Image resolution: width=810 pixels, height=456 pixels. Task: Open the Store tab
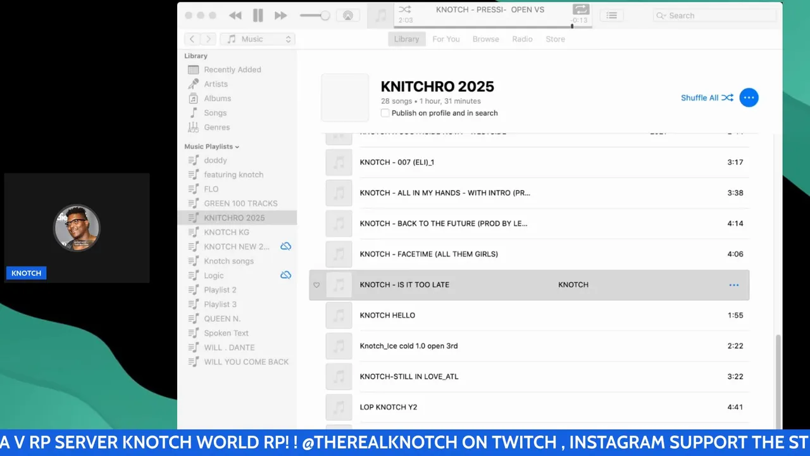click(x=555, y=39)
